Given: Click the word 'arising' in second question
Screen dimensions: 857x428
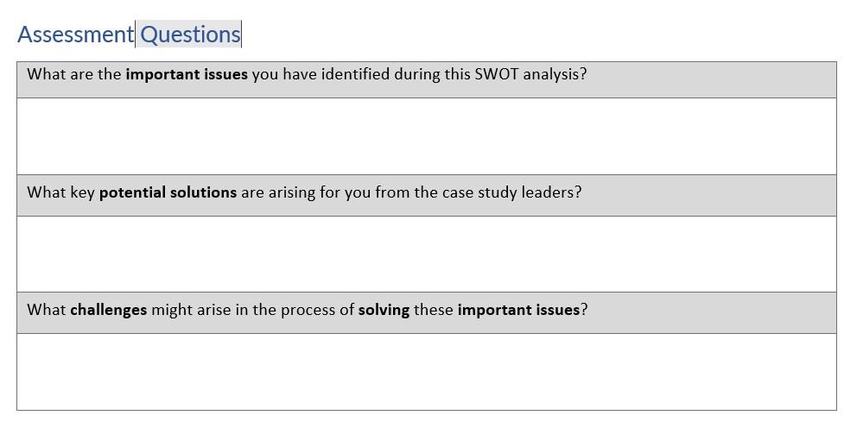Looking at the screenshot, I should pos(292,192).
